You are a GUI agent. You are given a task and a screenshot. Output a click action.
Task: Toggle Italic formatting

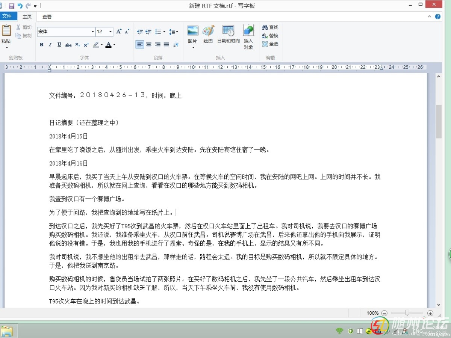click(x=50, y=45)
